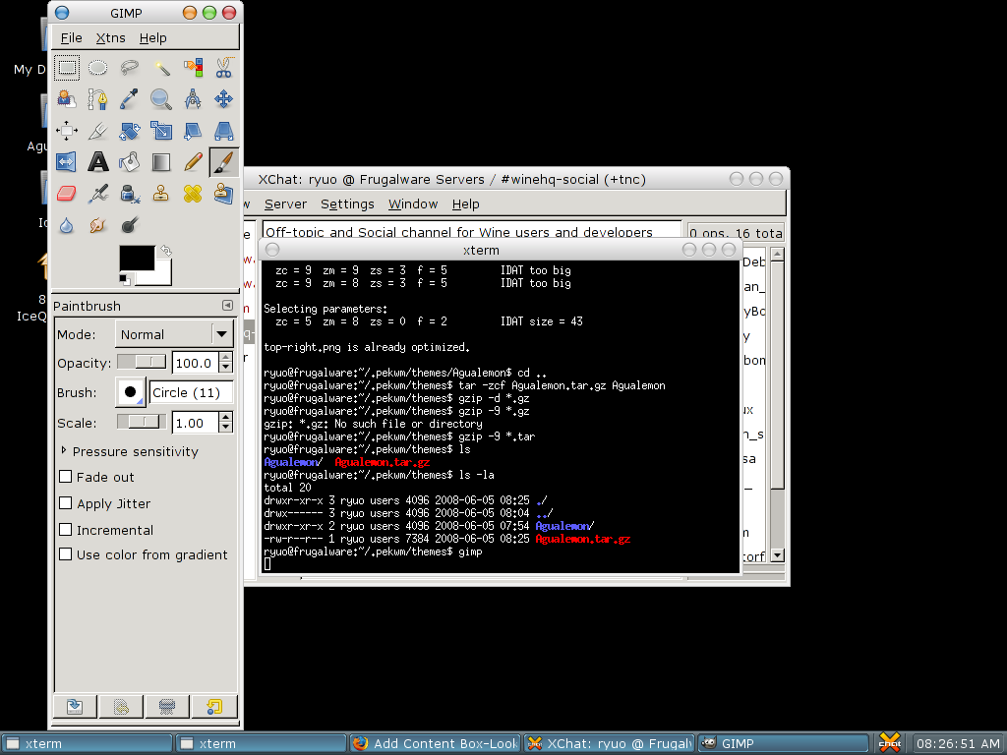Open GIMP File menu
1007x755 pixels.
(71, 38)
